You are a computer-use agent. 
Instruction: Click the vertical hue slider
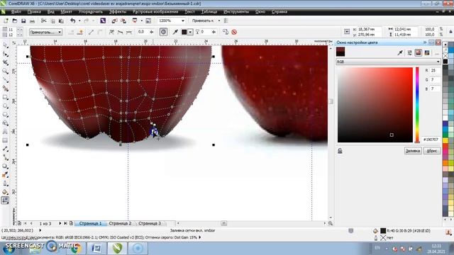pos(417,105)
